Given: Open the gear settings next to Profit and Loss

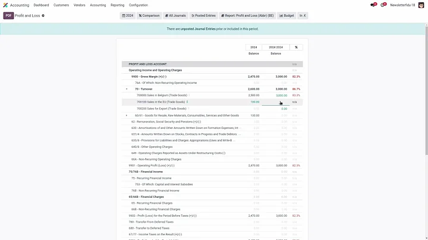Looking at the screenshot, I should coord(43,15).
